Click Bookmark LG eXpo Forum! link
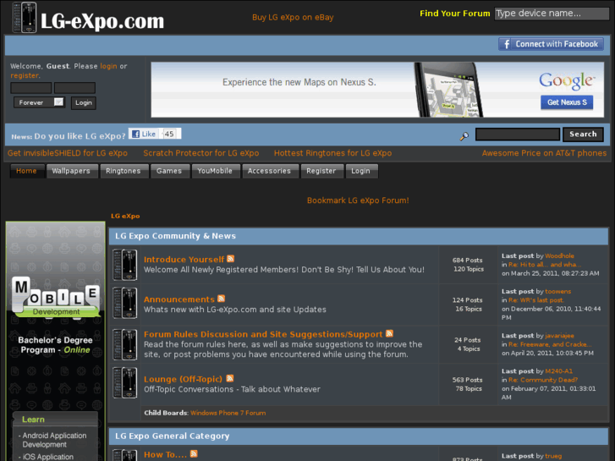Image resolution: width=615 pixels, height=461 pixels. tap(358, 200)
